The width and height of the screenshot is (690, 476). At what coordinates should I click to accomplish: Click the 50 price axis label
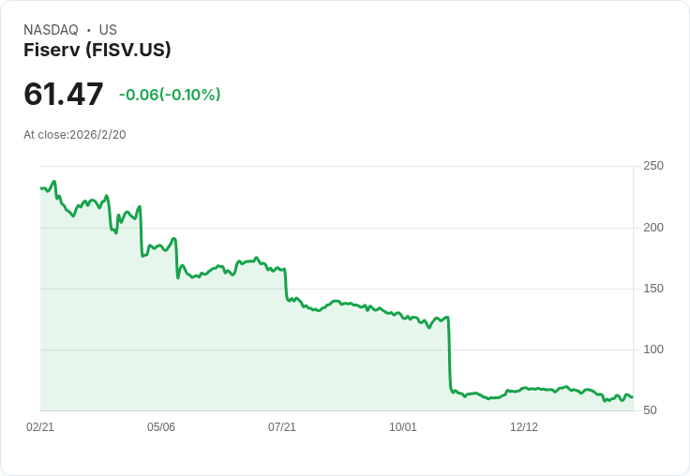click(651, 410)
